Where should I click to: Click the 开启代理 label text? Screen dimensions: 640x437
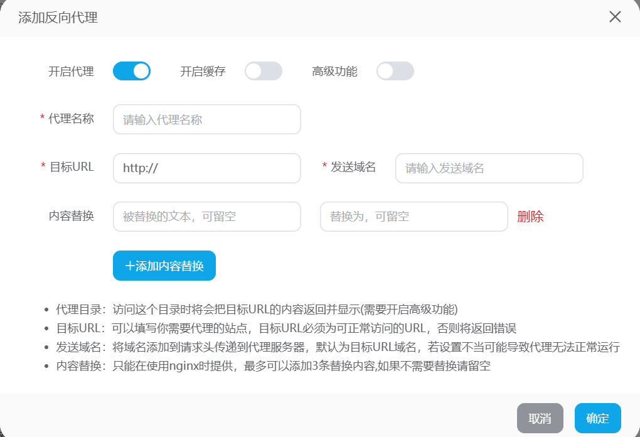click(71, 72)
